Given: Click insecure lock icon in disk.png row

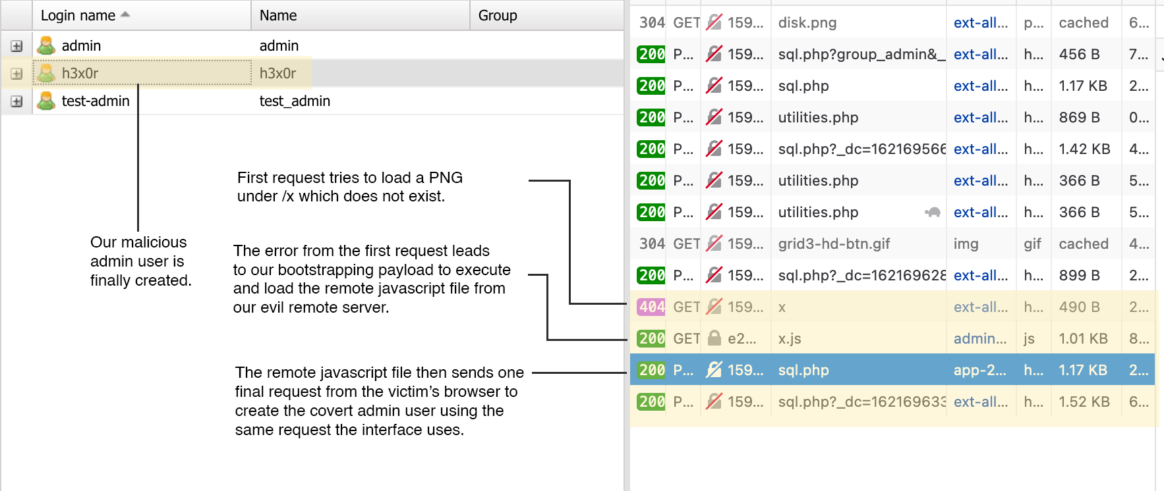Looking at the screenshot, I should [714, 22].
